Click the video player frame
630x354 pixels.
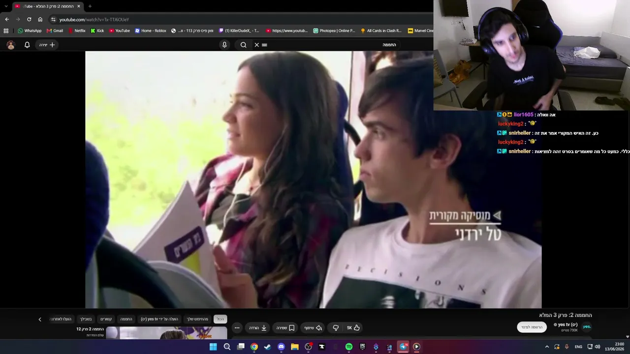pyautogui.click(x=313, y=179)
